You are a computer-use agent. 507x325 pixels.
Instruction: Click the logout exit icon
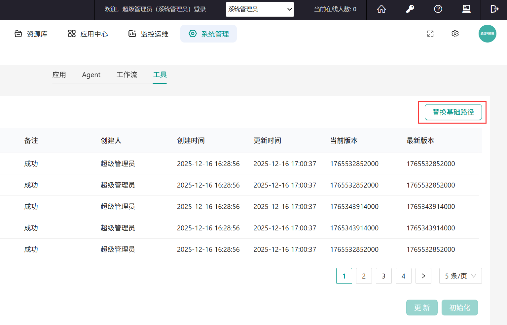494,9
